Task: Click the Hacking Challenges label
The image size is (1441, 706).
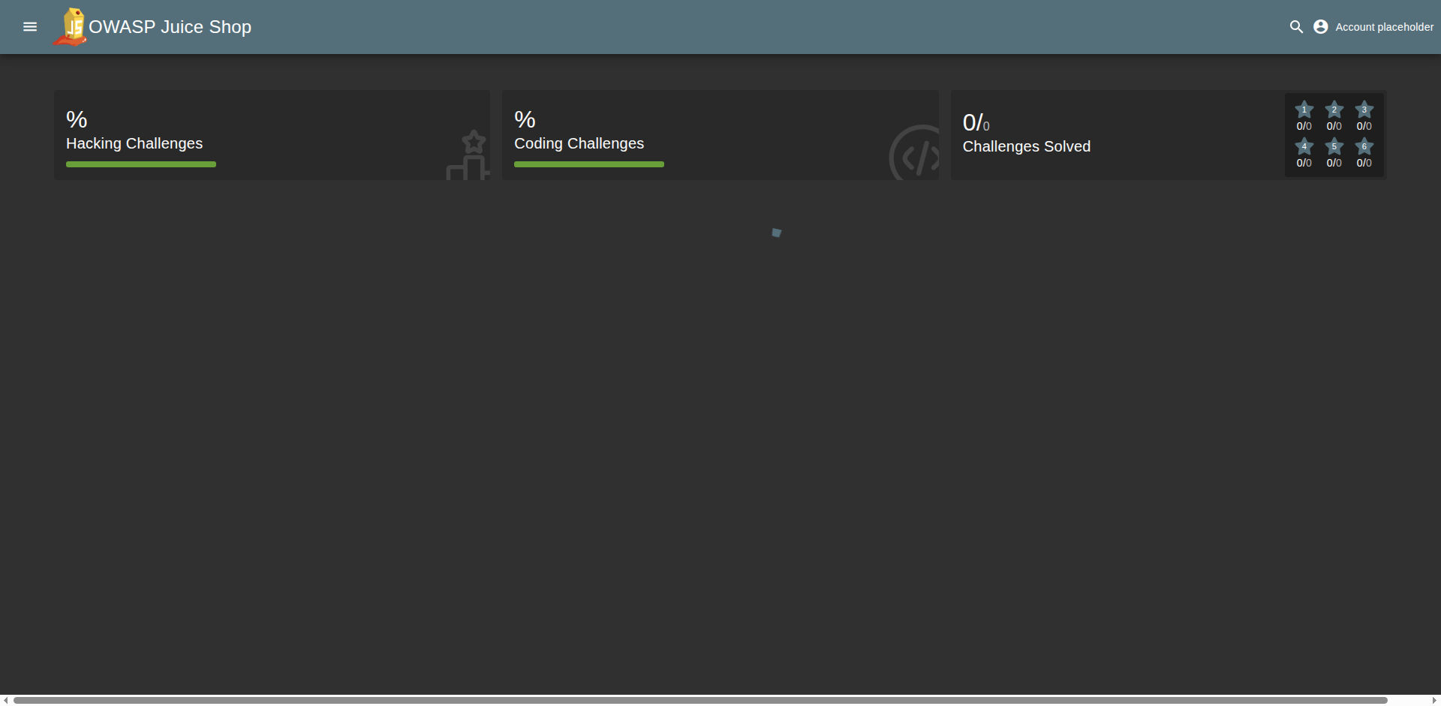Action: point(134,143)
